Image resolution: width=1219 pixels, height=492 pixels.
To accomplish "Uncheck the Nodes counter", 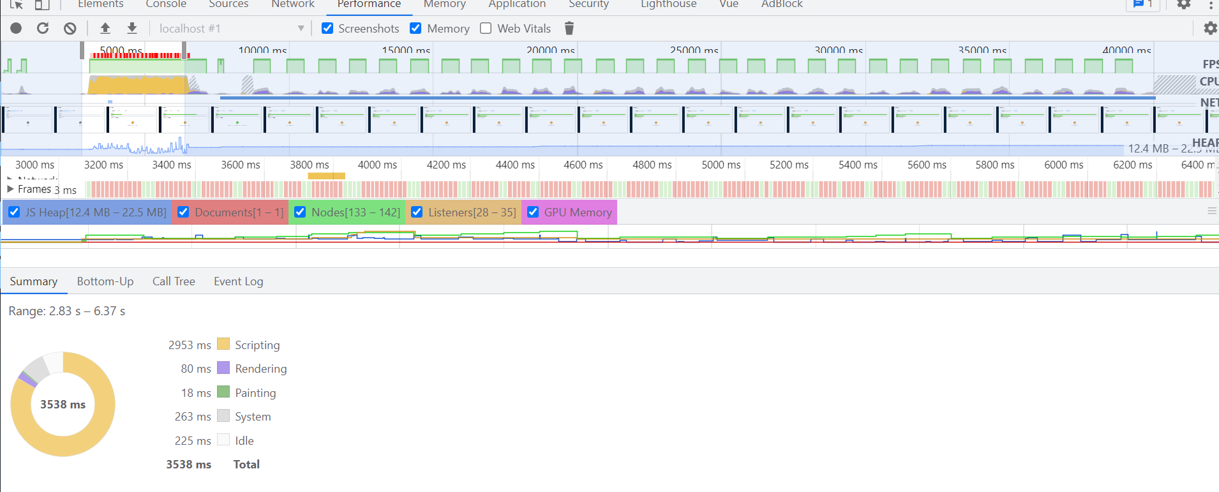I will coord(300,212).
